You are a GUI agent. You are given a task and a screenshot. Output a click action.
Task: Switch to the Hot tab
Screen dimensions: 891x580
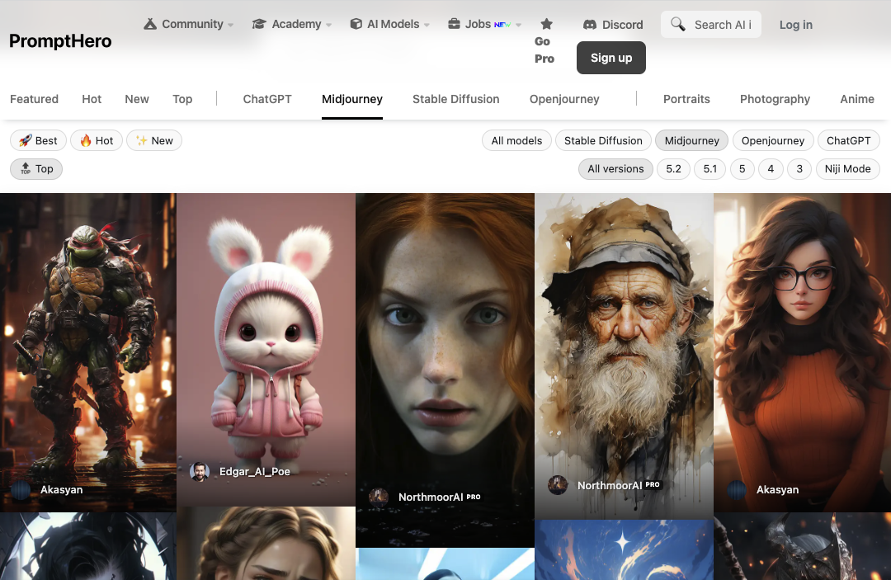click(x=92, y=99)
